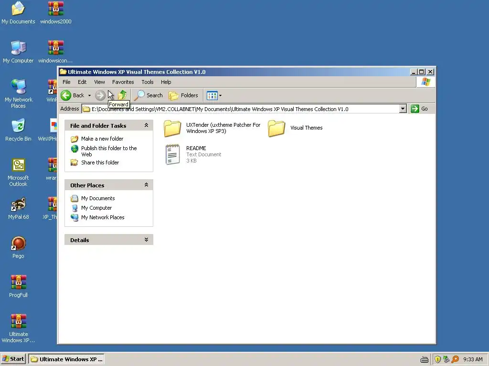Maximize the Explorer window
The width and height of the screenshot is (489, 366).
click(422, 72)
